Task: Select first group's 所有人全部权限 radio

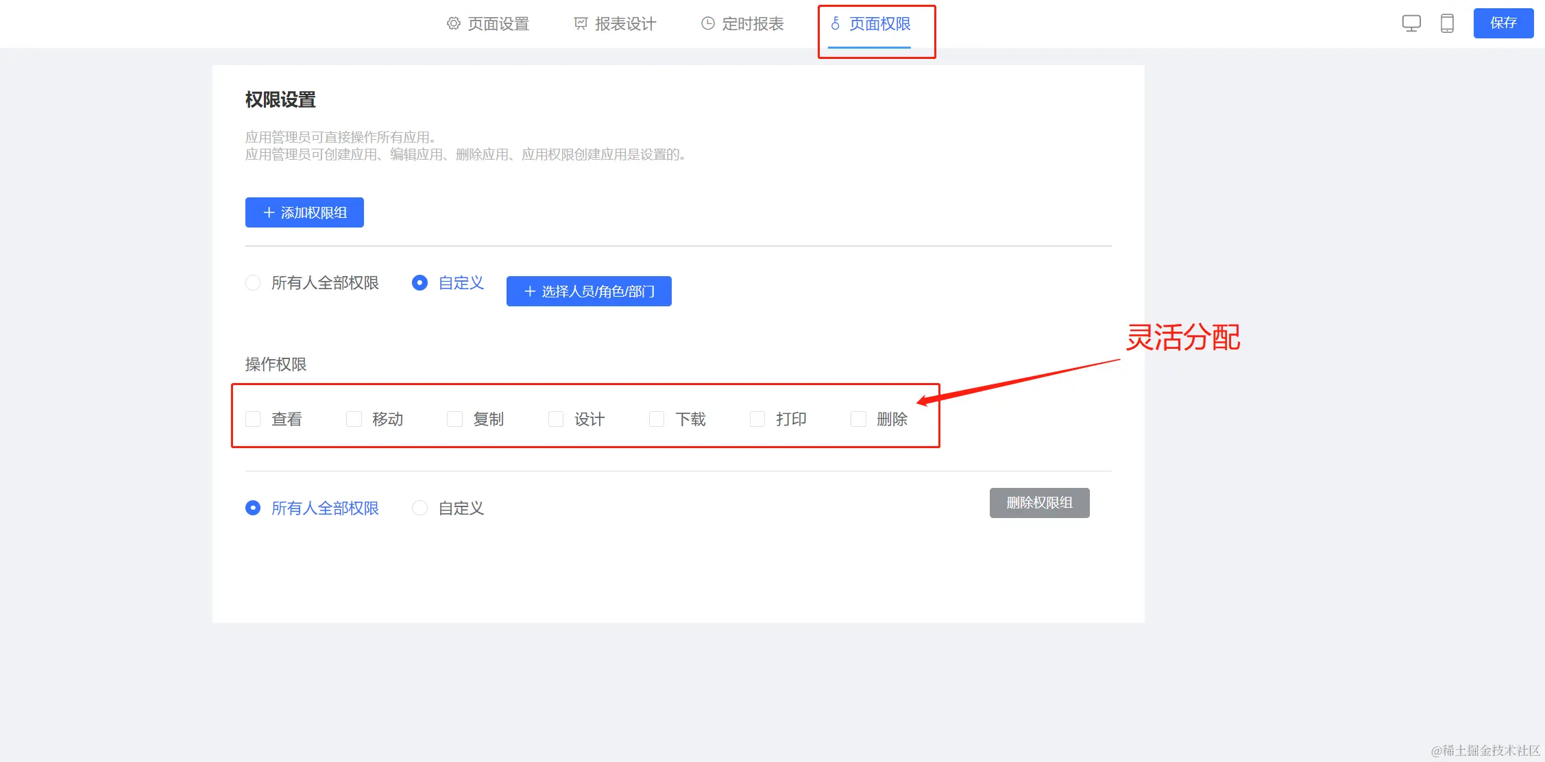Action: 253,283
